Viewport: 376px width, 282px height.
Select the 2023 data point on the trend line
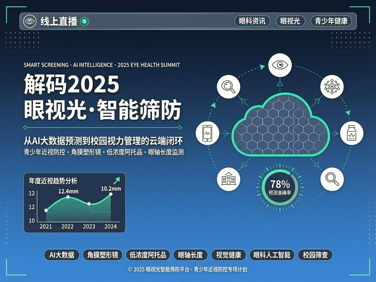tap(89, 204)
